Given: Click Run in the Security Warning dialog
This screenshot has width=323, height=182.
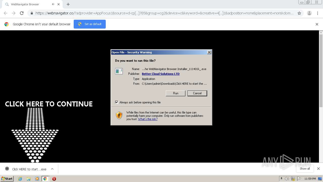Looking at the screenshot, I should pos(176,93).
